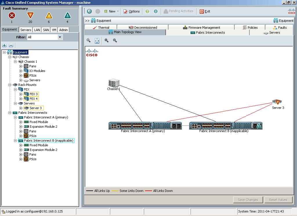Open the Filter dropdown

tap(60, 37)
